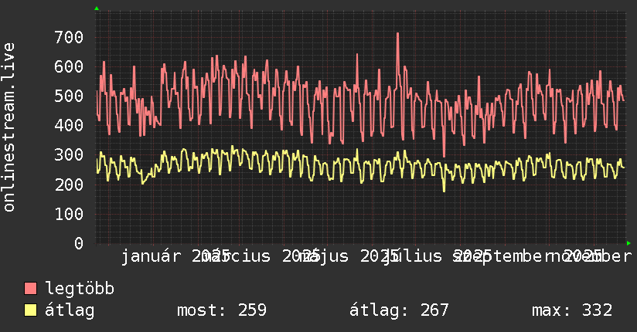Click the onlinestream.live vertical axis title
Image resolution: width=637 pixels, height=332 pixels.
coord(9,127)
